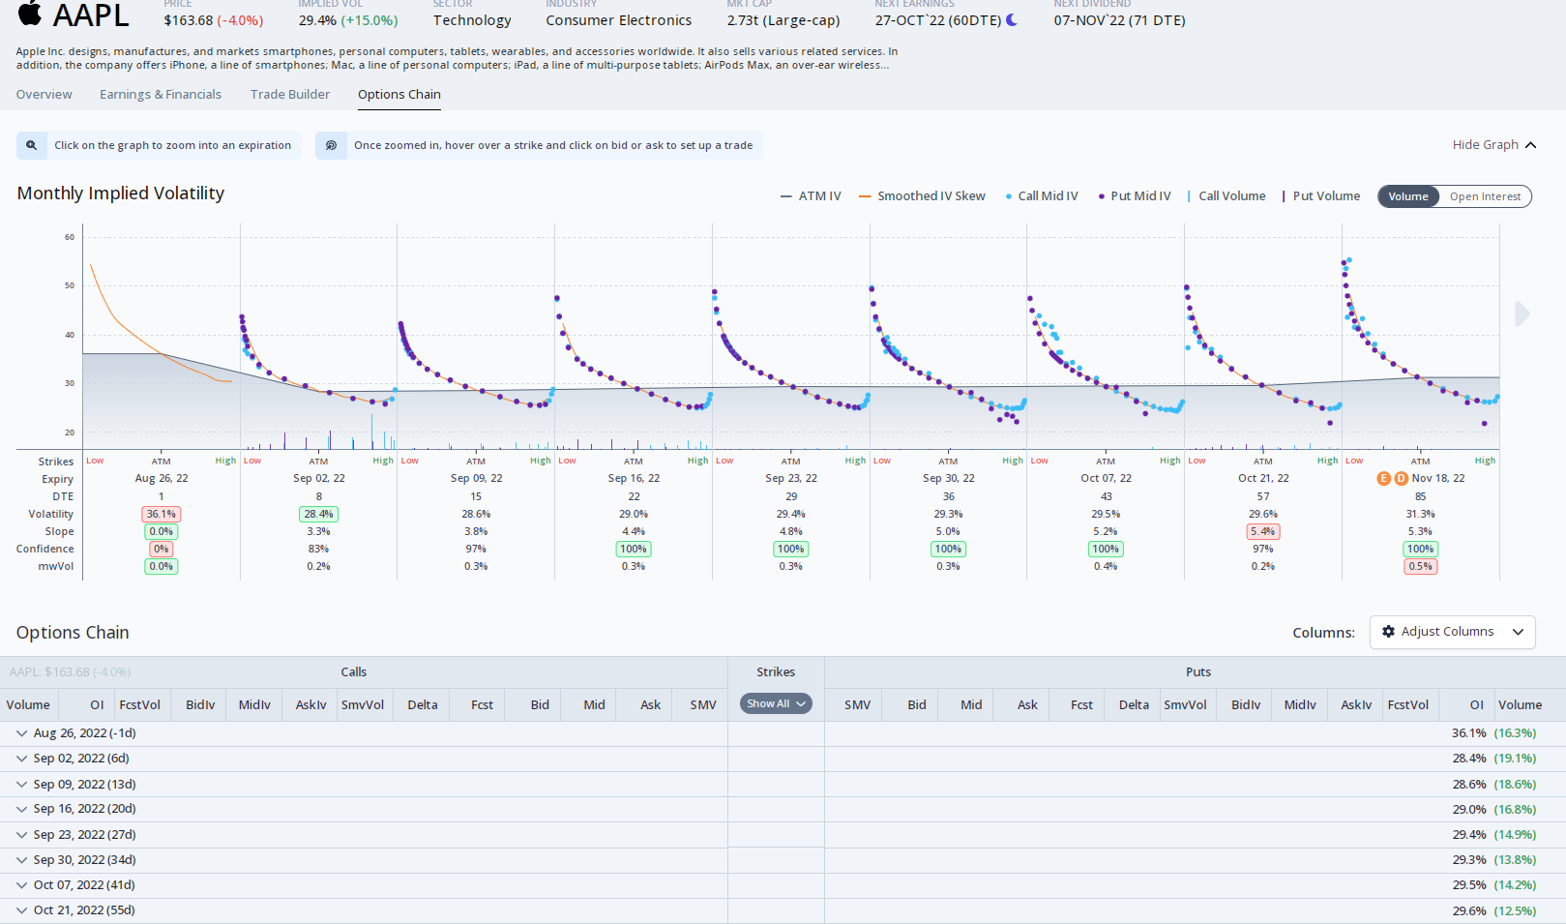Image resolution: width=1566 pixels, height=924 pixels.
Task: Click the gear icon in Adjust Columns
Action: 1388,632
